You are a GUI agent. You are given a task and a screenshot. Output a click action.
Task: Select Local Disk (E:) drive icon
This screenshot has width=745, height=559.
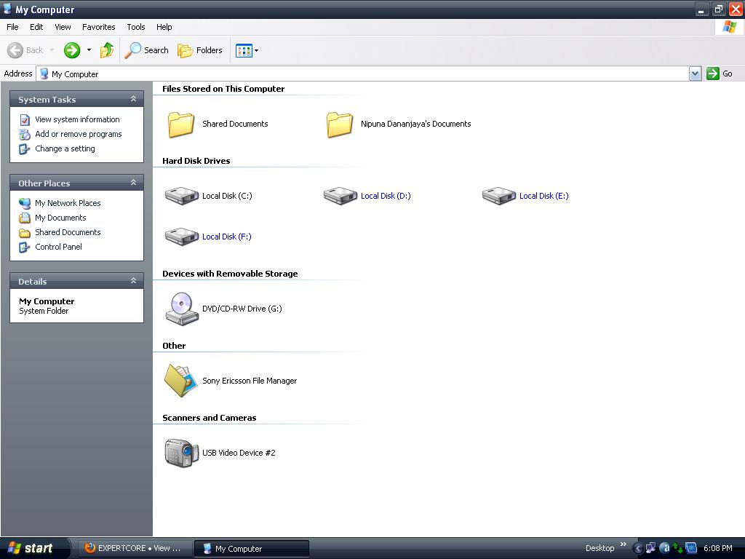click(x=498, y=196)
